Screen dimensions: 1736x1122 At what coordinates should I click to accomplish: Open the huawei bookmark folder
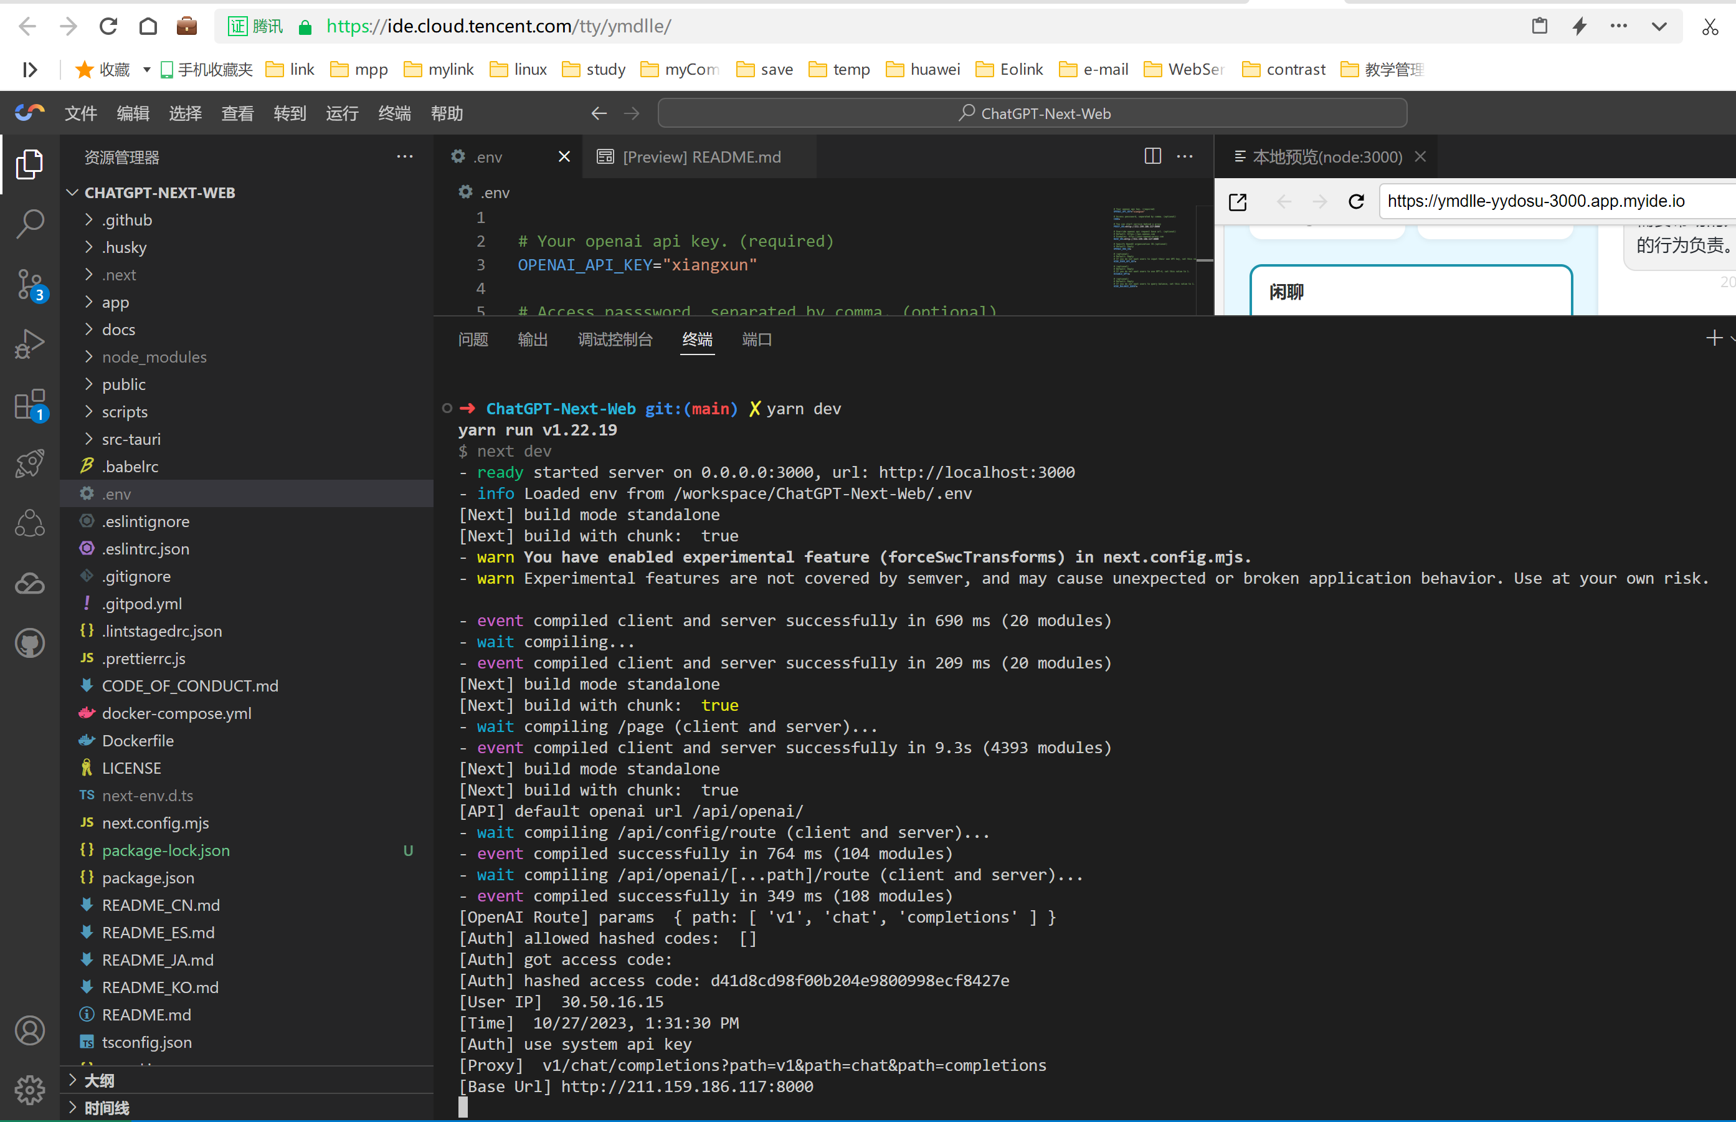coord(923,69)
